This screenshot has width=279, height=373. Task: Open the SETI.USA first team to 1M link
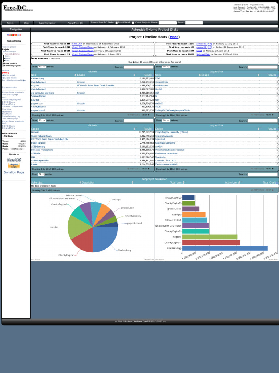tap(77, 44)
